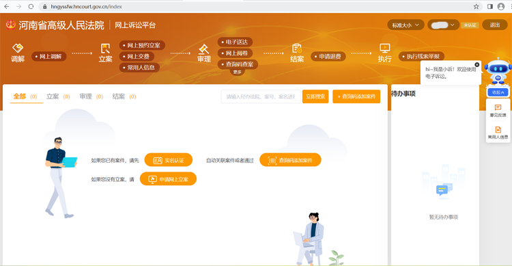Viewport: 512px width, 266px height.
Task: Click 实名认证 button
Action: pyautogui.click(x=169, y=160)
